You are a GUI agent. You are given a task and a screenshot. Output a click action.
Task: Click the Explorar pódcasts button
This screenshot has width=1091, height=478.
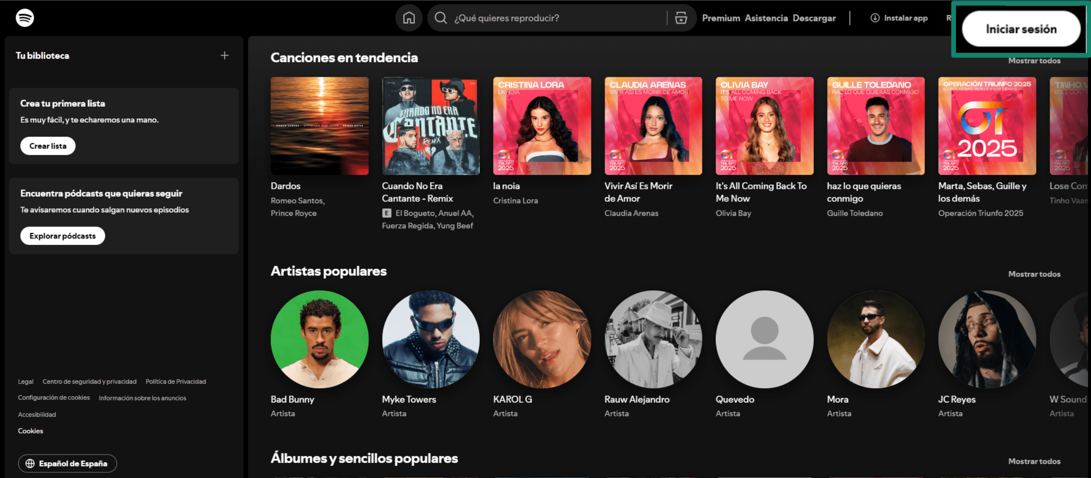coord(63,236)
